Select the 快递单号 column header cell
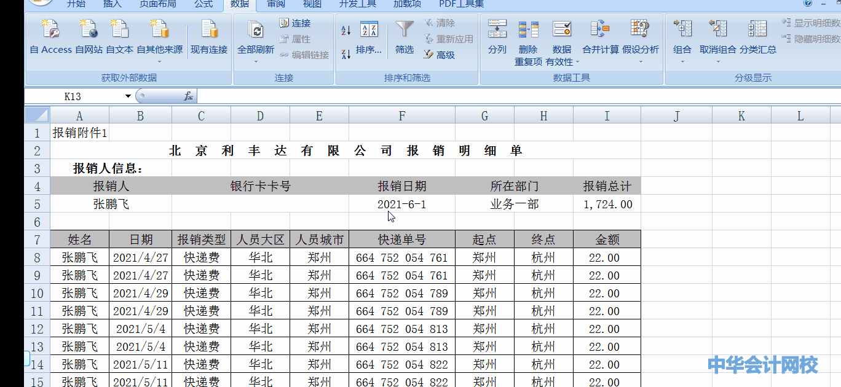The image size is (841, 387). click(402, 240)
